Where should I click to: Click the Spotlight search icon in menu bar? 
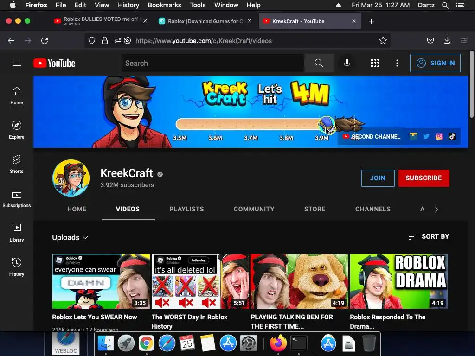445,5
